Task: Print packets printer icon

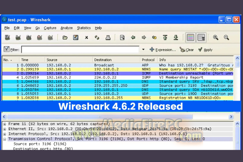Action: click(108, 37)
